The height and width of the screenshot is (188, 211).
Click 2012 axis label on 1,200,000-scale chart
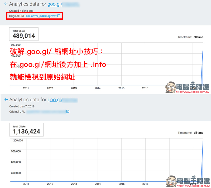point(50,184)
